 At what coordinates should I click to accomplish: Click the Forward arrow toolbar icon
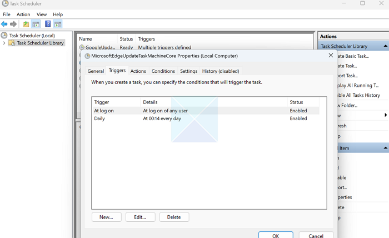(x=13, y=24)
